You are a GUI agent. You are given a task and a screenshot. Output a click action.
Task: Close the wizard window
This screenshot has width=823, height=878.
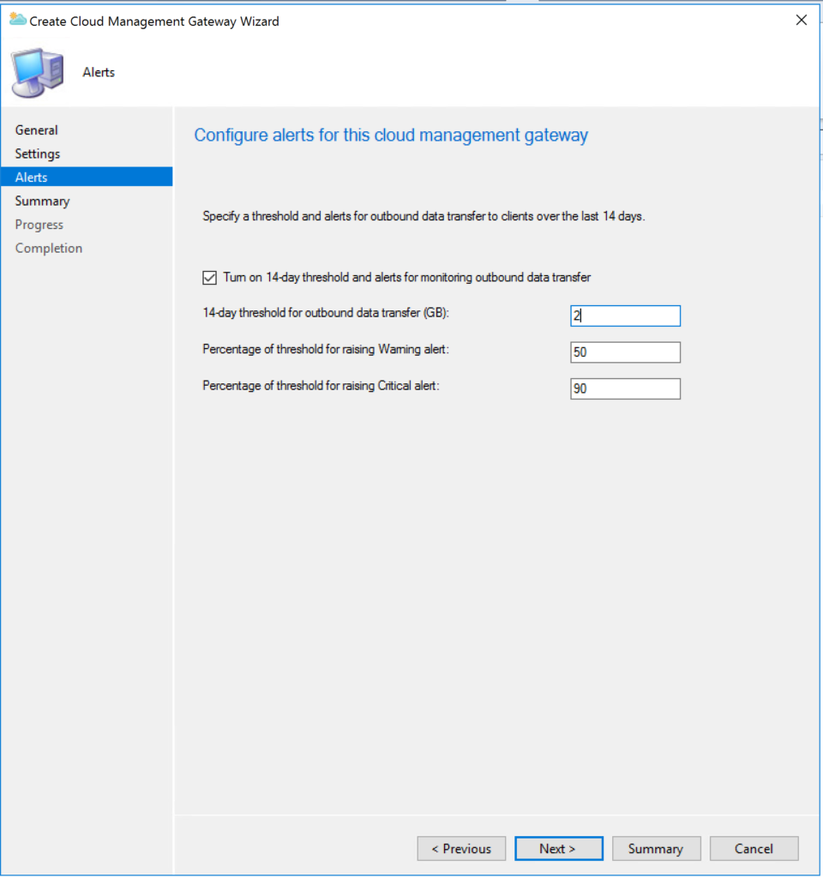801,19
